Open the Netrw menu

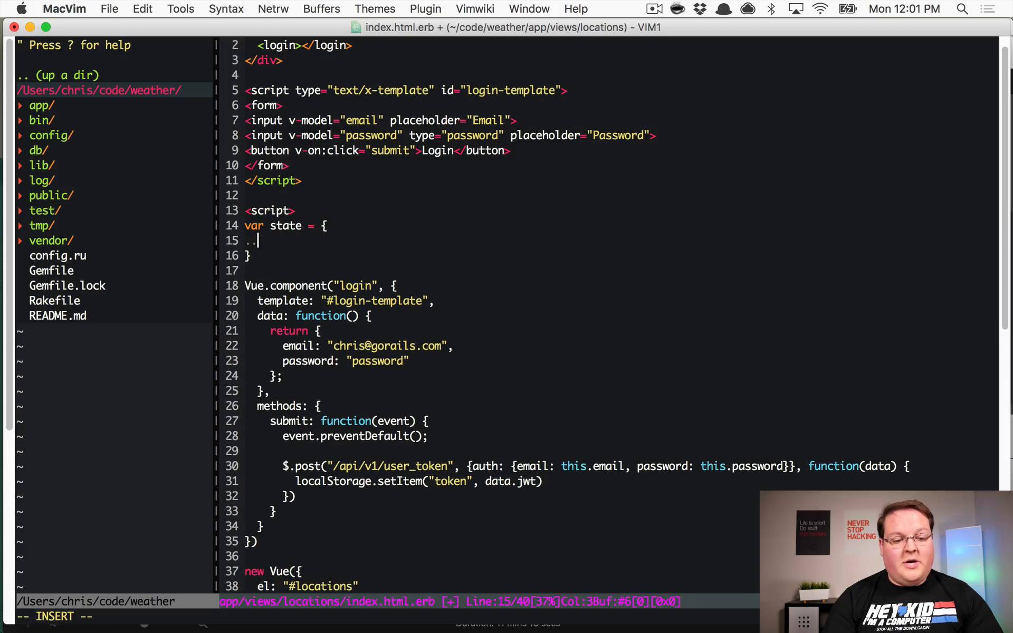coord(273,8)
